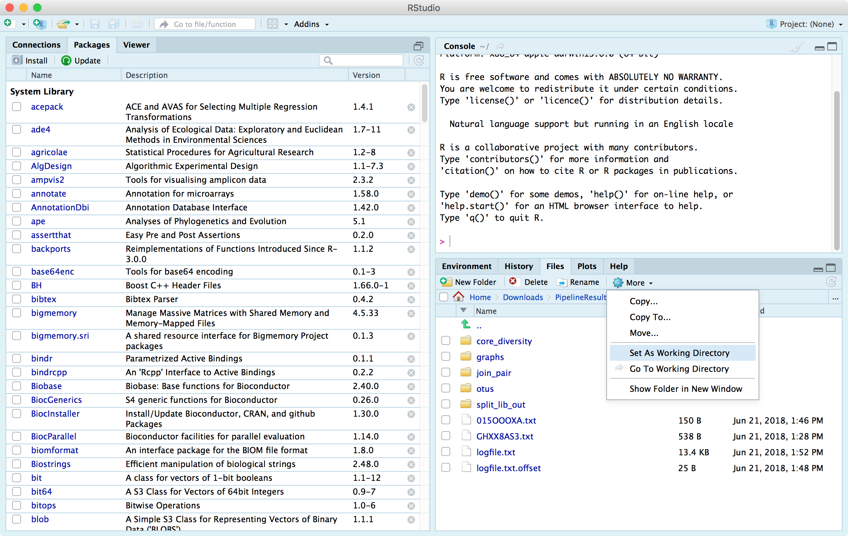Open the agricolae package link

(x=49, y=152)
